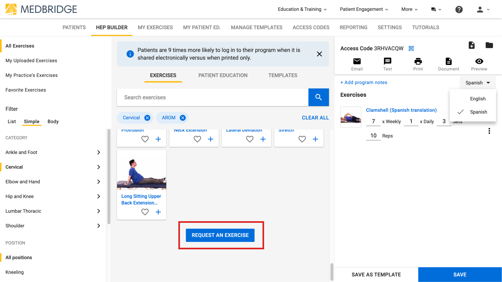The image size is (502, 282).
Task: Remove the Cervical filter chip
Action: tap(147, 118)
